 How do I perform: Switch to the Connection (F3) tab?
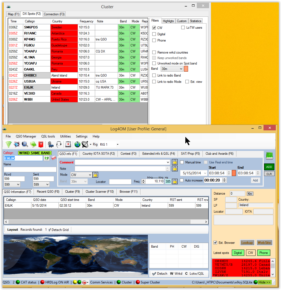(x=54, y=14)
